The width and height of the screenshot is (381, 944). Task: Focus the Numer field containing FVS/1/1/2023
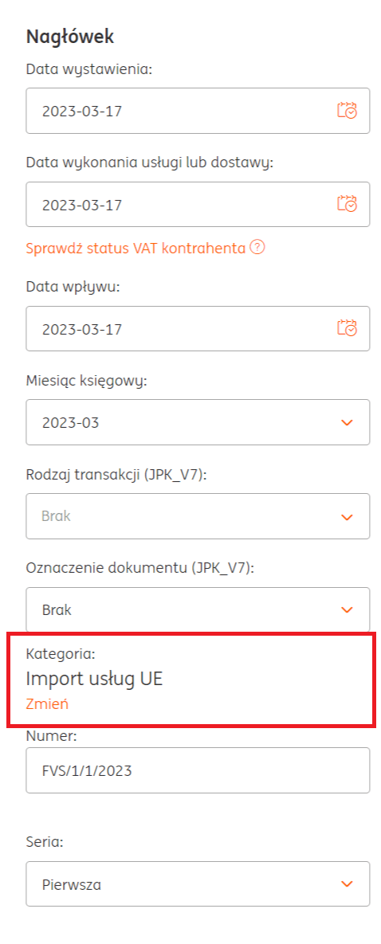coord(198,770)
